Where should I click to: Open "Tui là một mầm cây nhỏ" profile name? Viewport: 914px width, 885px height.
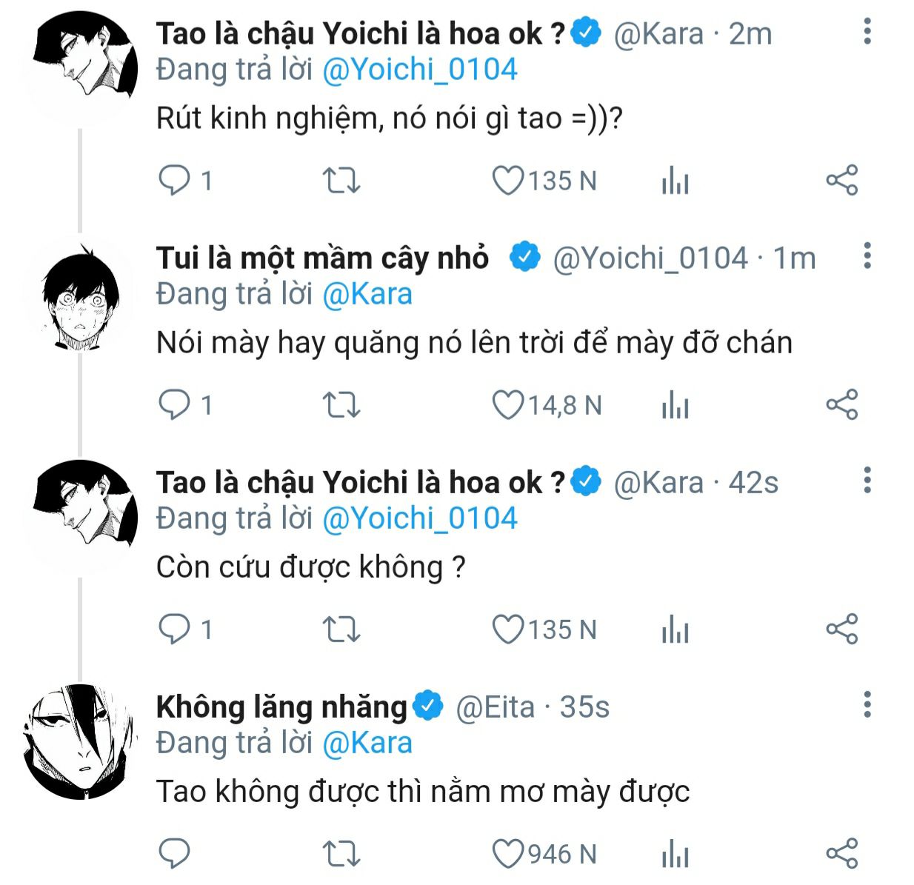322,258
